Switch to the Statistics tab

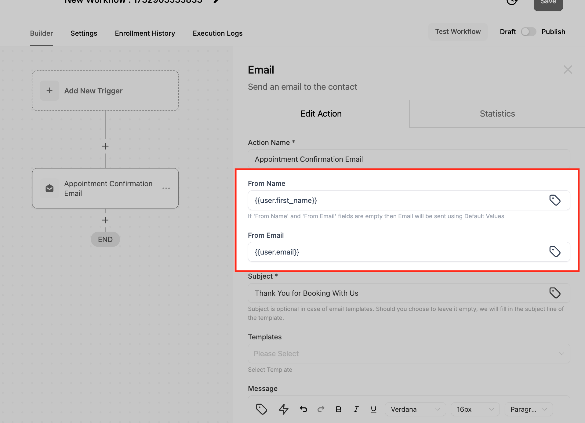pos(497,113)
